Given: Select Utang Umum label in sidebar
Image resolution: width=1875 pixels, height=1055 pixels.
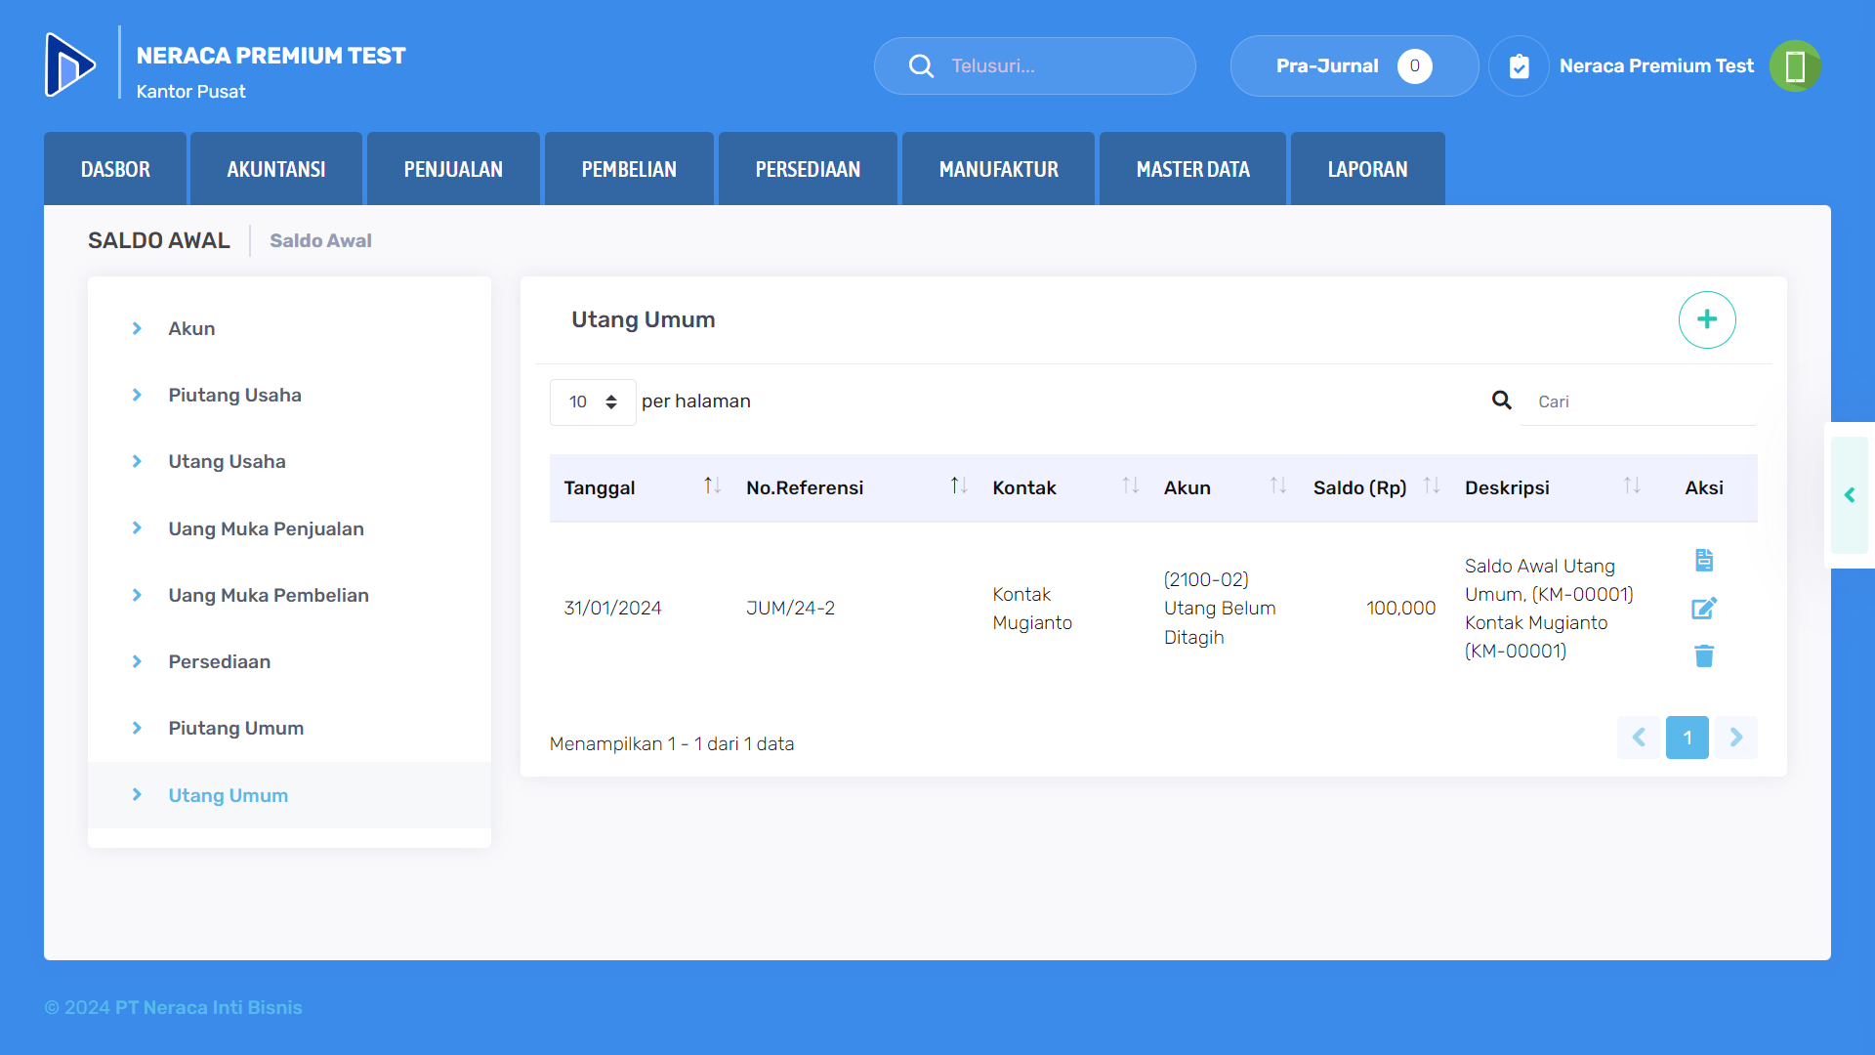Looking at the screenshot, I should 228,795.
